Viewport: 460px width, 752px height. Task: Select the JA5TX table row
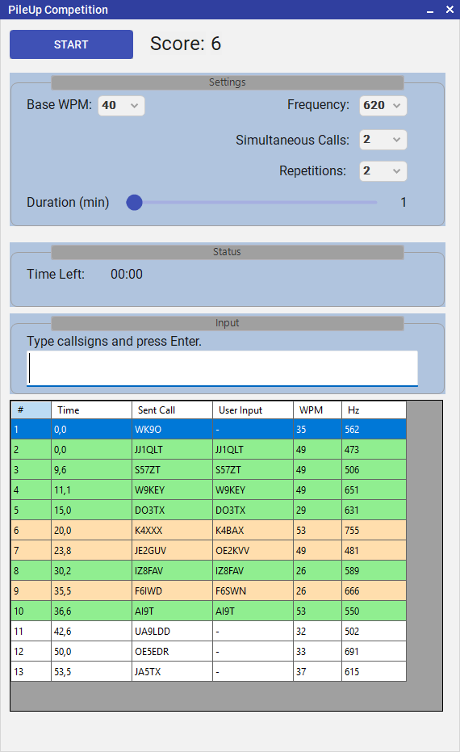[x=208, y=671]
